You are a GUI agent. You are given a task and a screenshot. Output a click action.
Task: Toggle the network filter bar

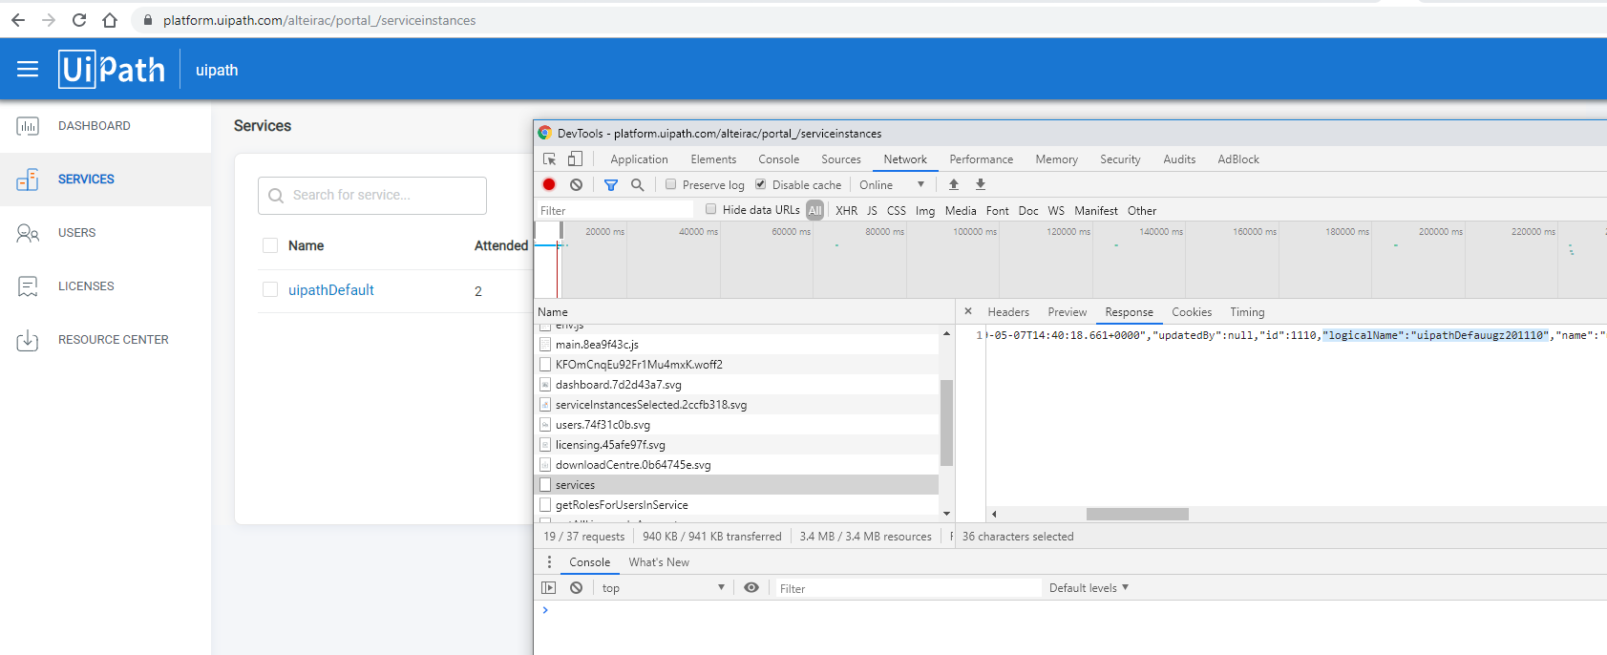[611, 185]
